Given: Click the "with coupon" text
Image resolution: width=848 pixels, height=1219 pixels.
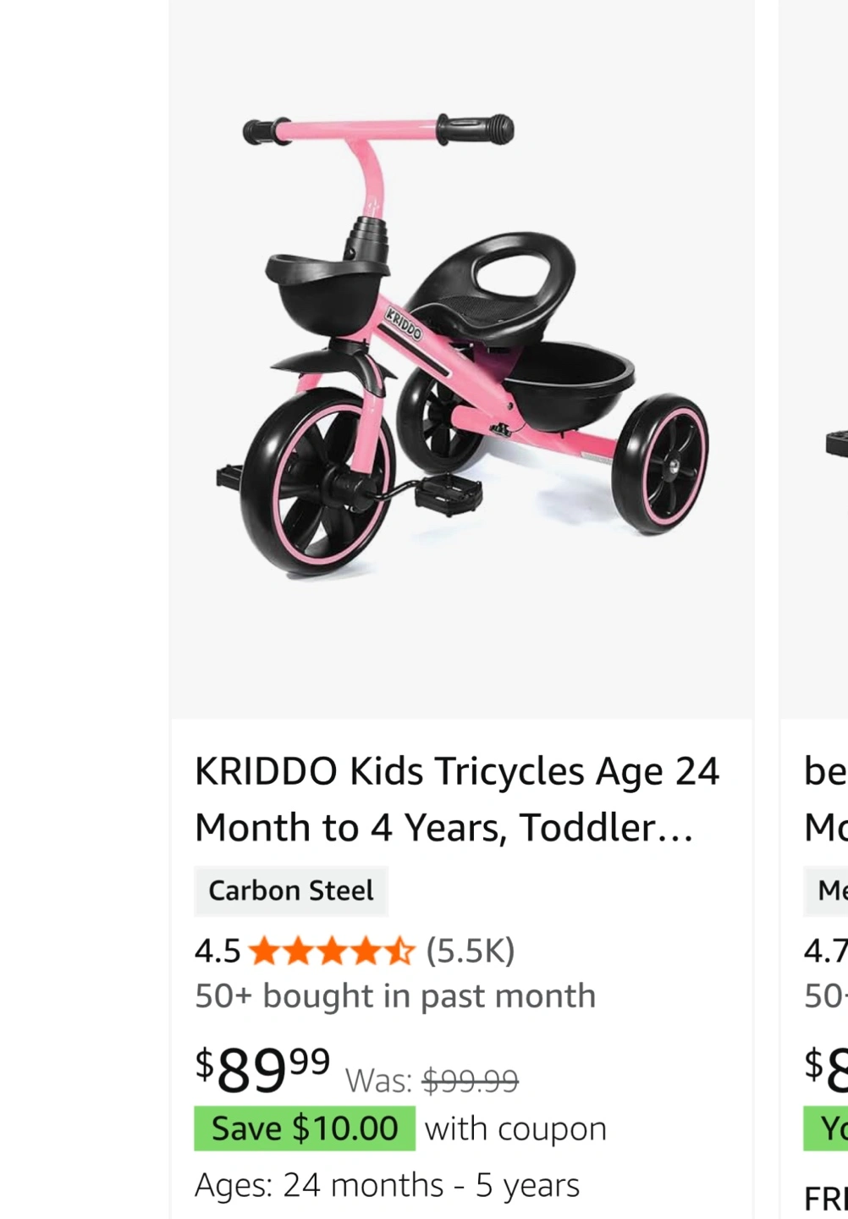Looking at the screenshot, I should (x=515, y=1128).
